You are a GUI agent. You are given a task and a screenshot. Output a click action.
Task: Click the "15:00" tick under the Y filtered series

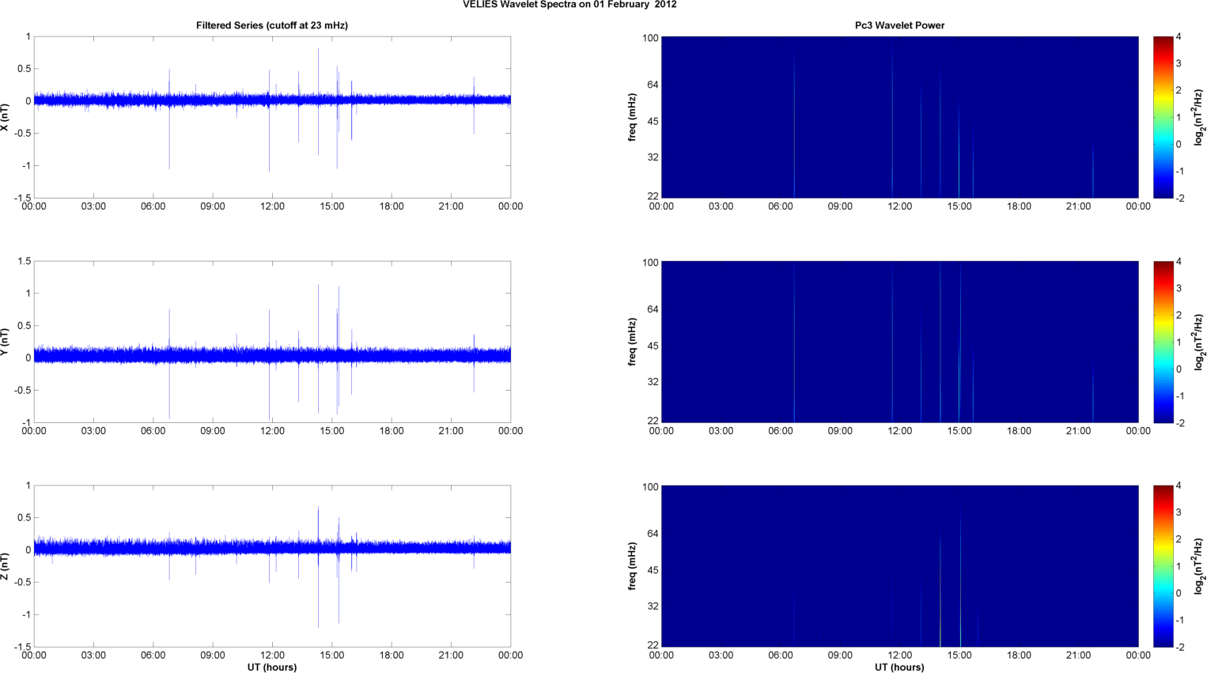tap(332, 431)
